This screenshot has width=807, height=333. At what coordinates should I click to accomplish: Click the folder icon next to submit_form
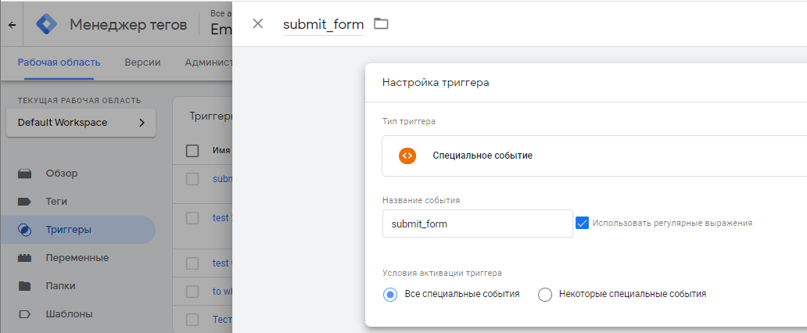(x=381, y=23)
